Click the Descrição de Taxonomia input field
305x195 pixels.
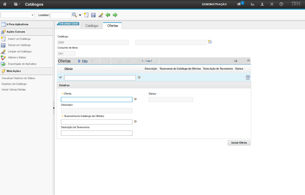click(x=96, y=133)
